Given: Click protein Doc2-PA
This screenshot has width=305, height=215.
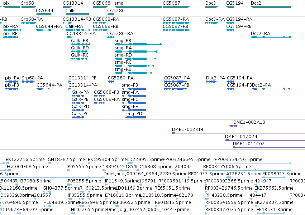Looking at the screenshot, I should [271, 89].
